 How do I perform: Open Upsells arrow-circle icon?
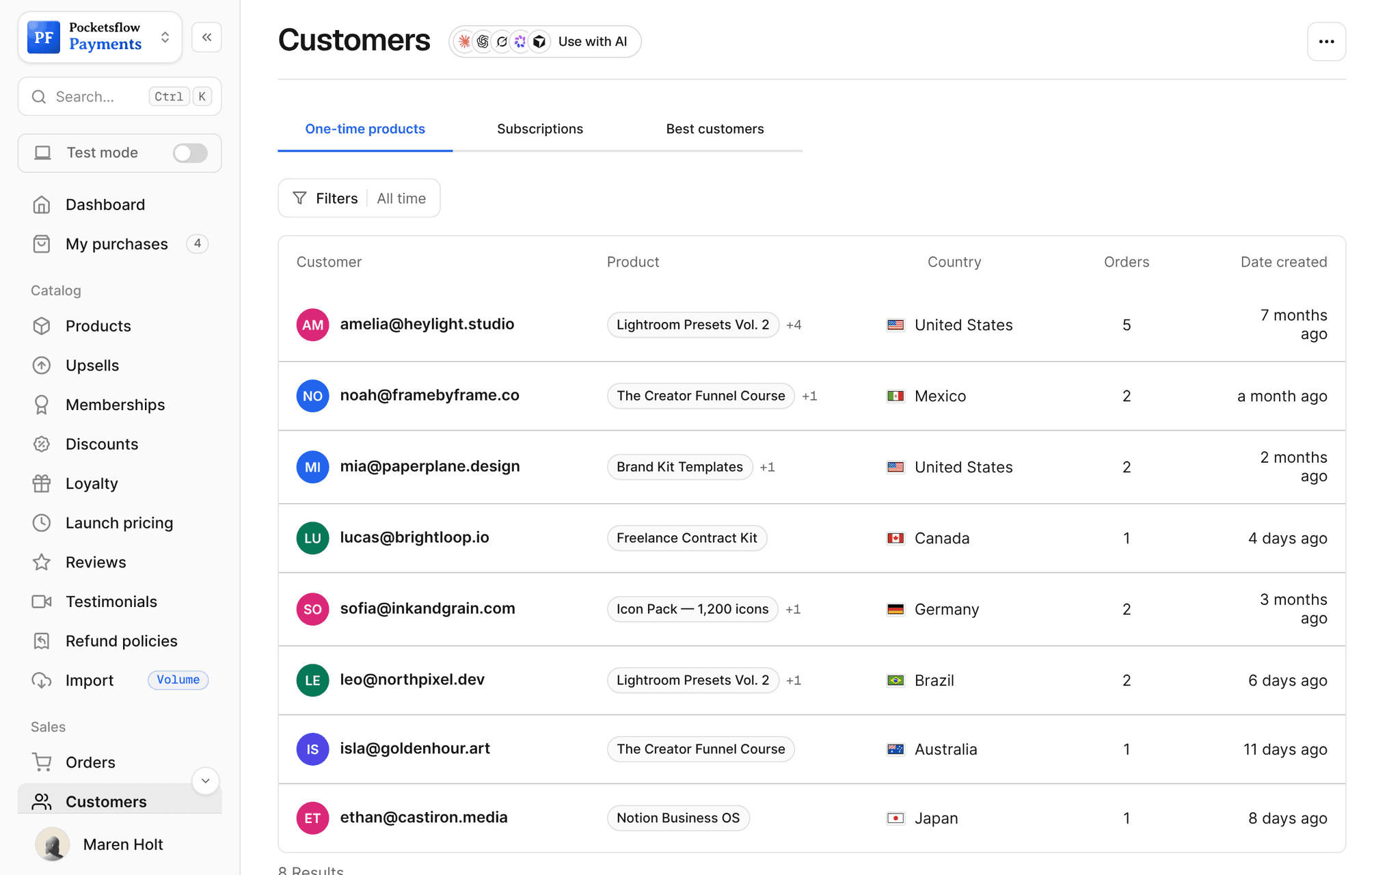tap(42, 365)
